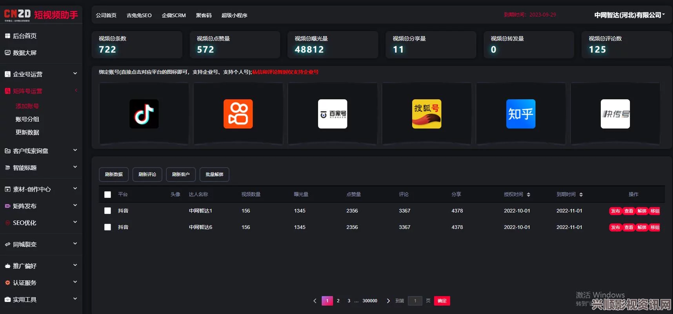Click the 刷新数据 button
The height and width of the screenshot is (314, 673).
tap(114, 174)
